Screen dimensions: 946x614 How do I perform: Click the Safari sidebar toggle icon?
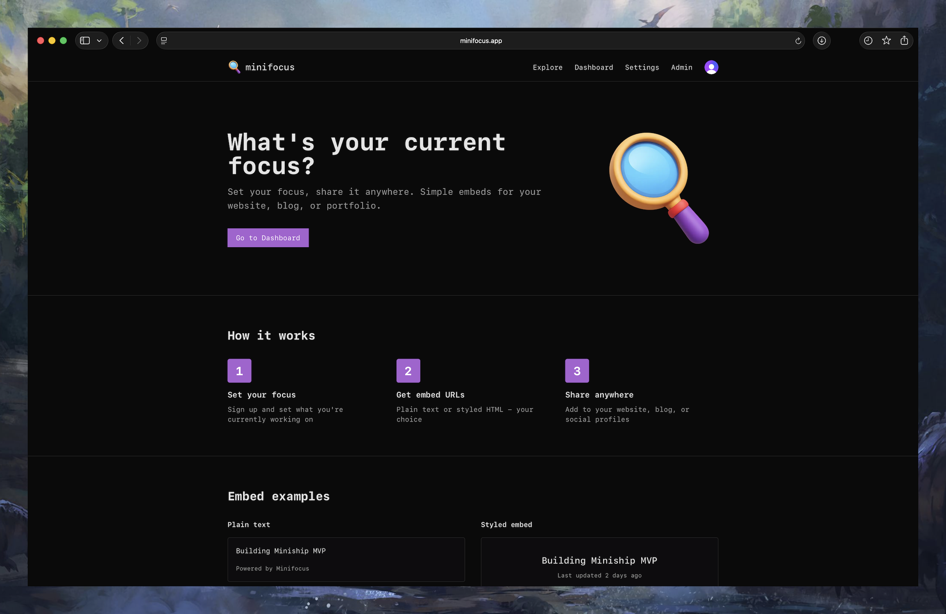pyautogui.click(x=85, y=41)
